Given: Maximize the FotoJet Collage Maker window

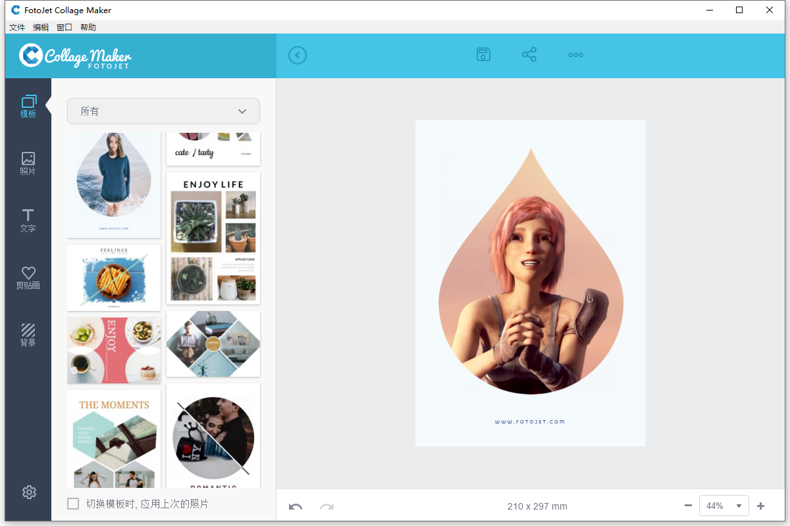Looking at the screenshot, I should coord(739,10).
